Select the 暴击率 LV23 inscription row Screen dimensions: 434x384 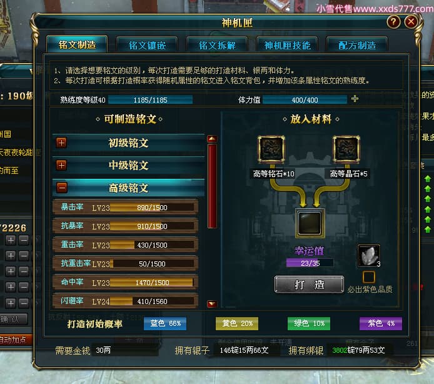[x=125, y=207]
